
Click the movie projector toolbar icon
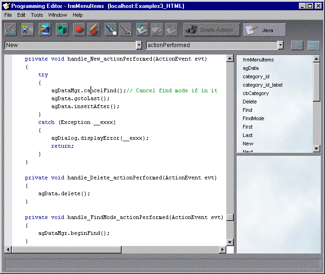click(27, 29)
